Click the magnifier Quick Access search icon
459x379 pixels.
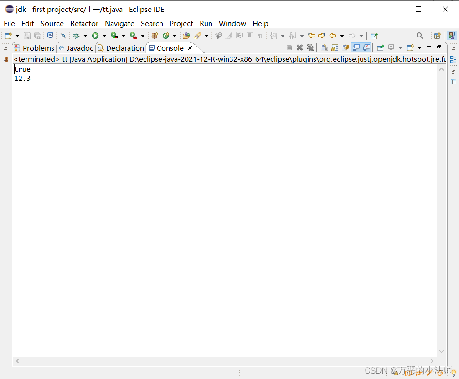click(x=420, y=36)
